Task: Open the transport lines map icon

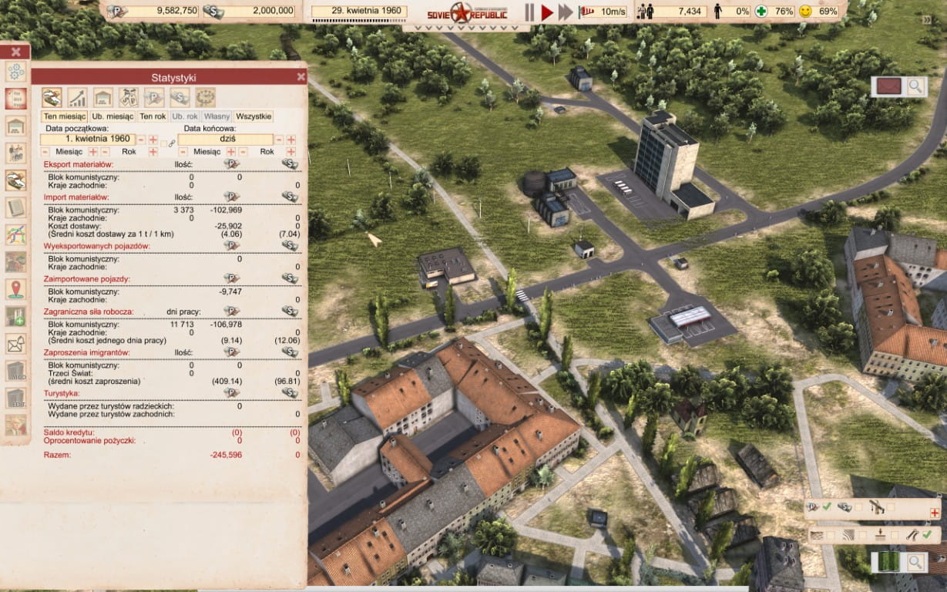Action: point(15,234)
